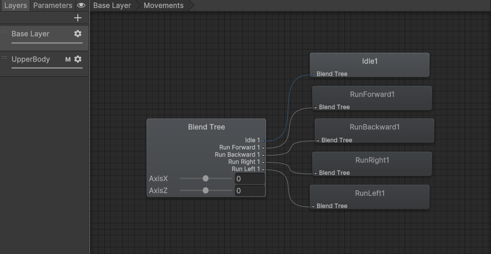This screenshot has width=491, height=254.
Task: Select the Movements breadcrumb
Action: pos(163,5)
